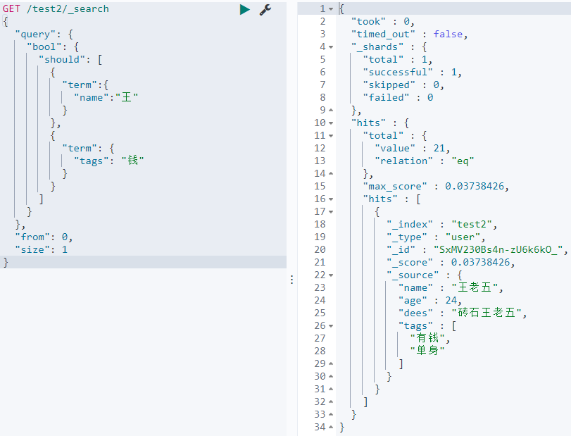571x436 pixels.
Task: Collapse the total fold at line 11
Action: click(x=331, y=135)
